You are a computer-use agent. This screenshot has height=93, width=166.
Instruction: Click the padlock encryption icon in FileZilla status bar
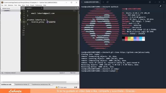click(57, 87)
